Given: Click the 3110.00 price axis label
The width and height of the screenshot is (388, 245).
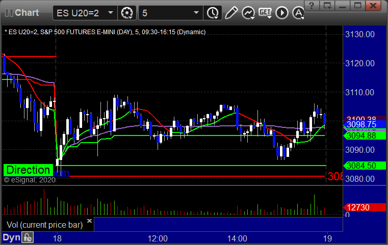Looking at the screenshot, I should (360, 93).
